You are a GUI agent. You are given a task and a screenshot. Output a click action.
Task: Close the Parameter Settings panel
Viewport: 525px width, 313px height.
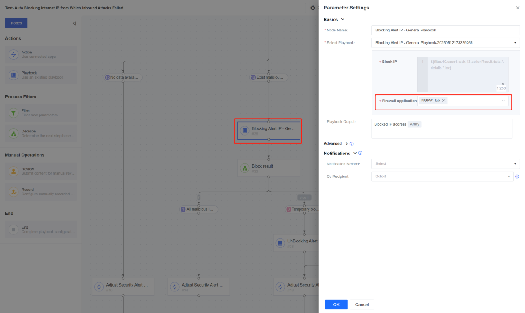tap(518, 8)
